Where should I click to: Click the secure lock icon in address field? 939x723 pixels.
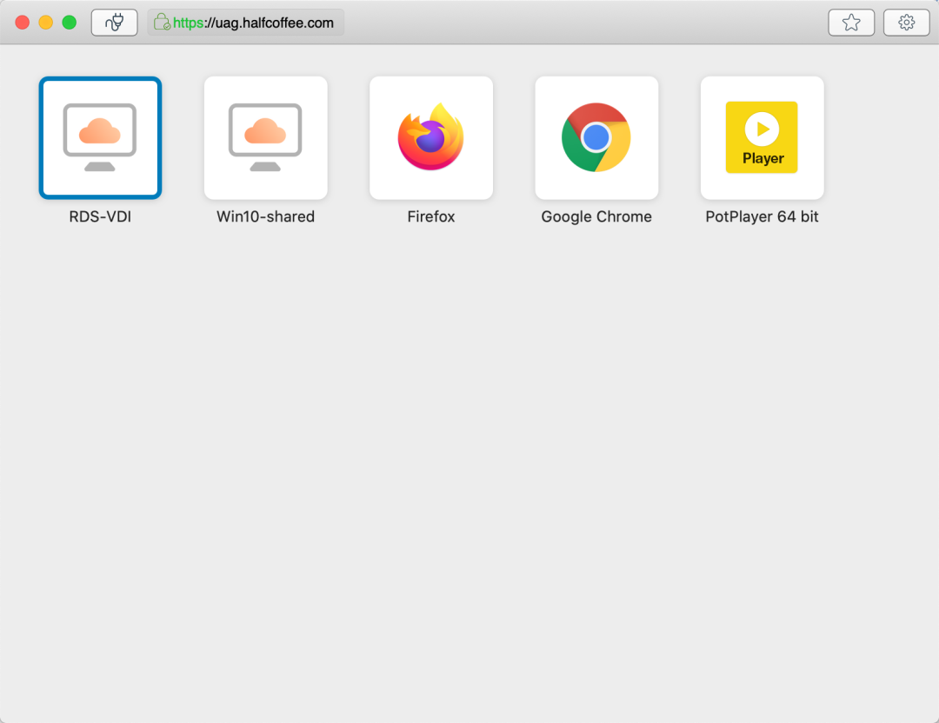point(162,23)
